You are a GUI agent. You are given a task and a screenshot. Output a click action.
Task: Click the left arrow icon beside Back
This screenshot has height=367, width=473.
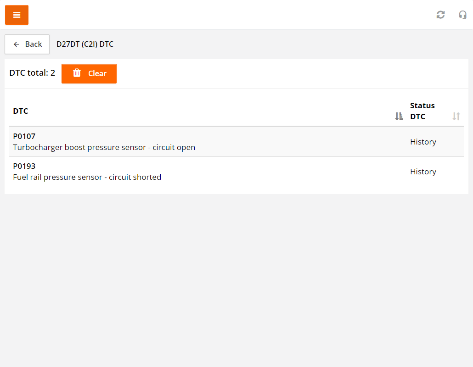(x=17, y=44)
